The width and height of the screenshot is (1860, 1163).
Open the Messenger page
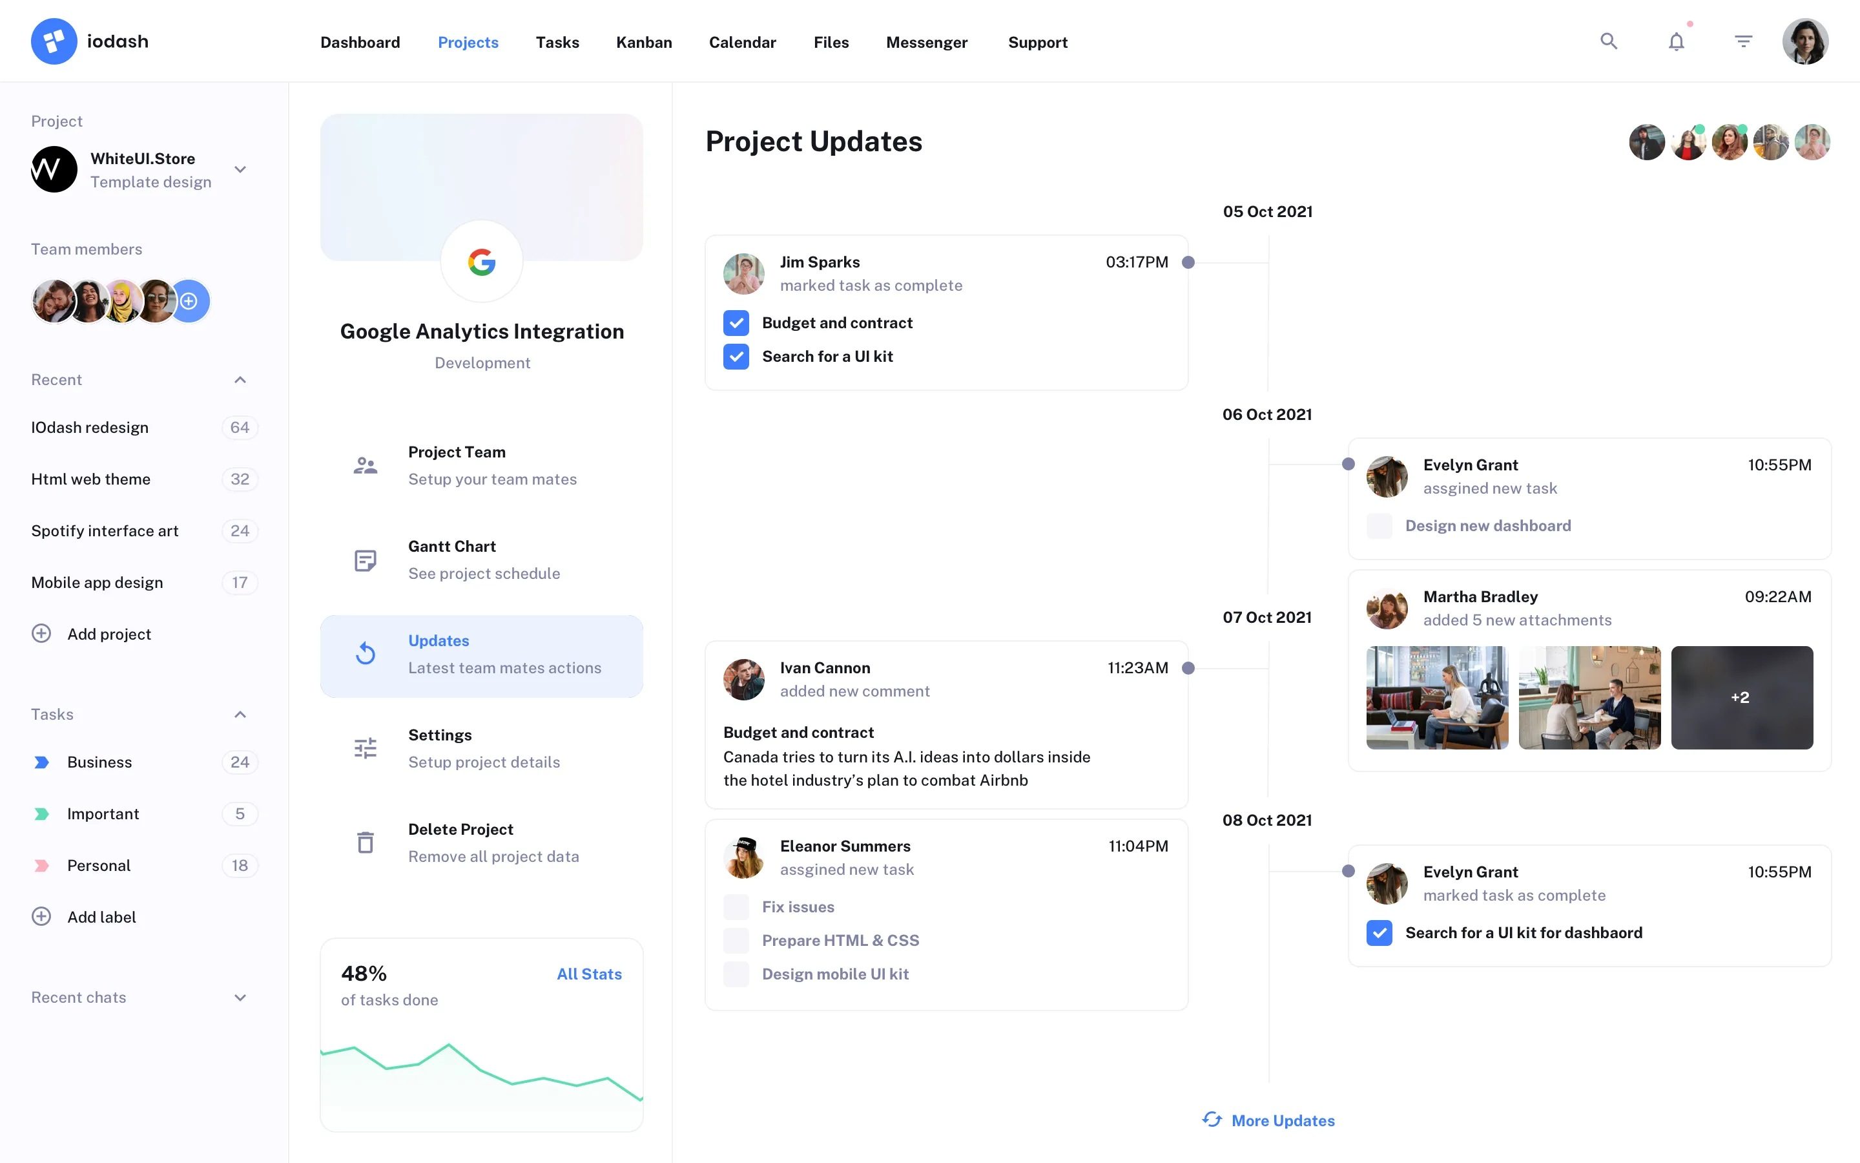927,42
